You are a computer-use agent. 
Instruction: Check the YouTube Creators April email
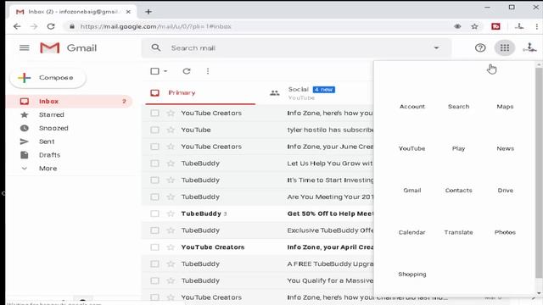[154, 247]
